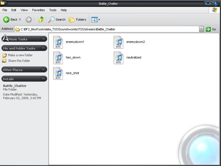Open the Favorites menu
Viewport: 221px width, 166px height.
[x=39, y=10]
